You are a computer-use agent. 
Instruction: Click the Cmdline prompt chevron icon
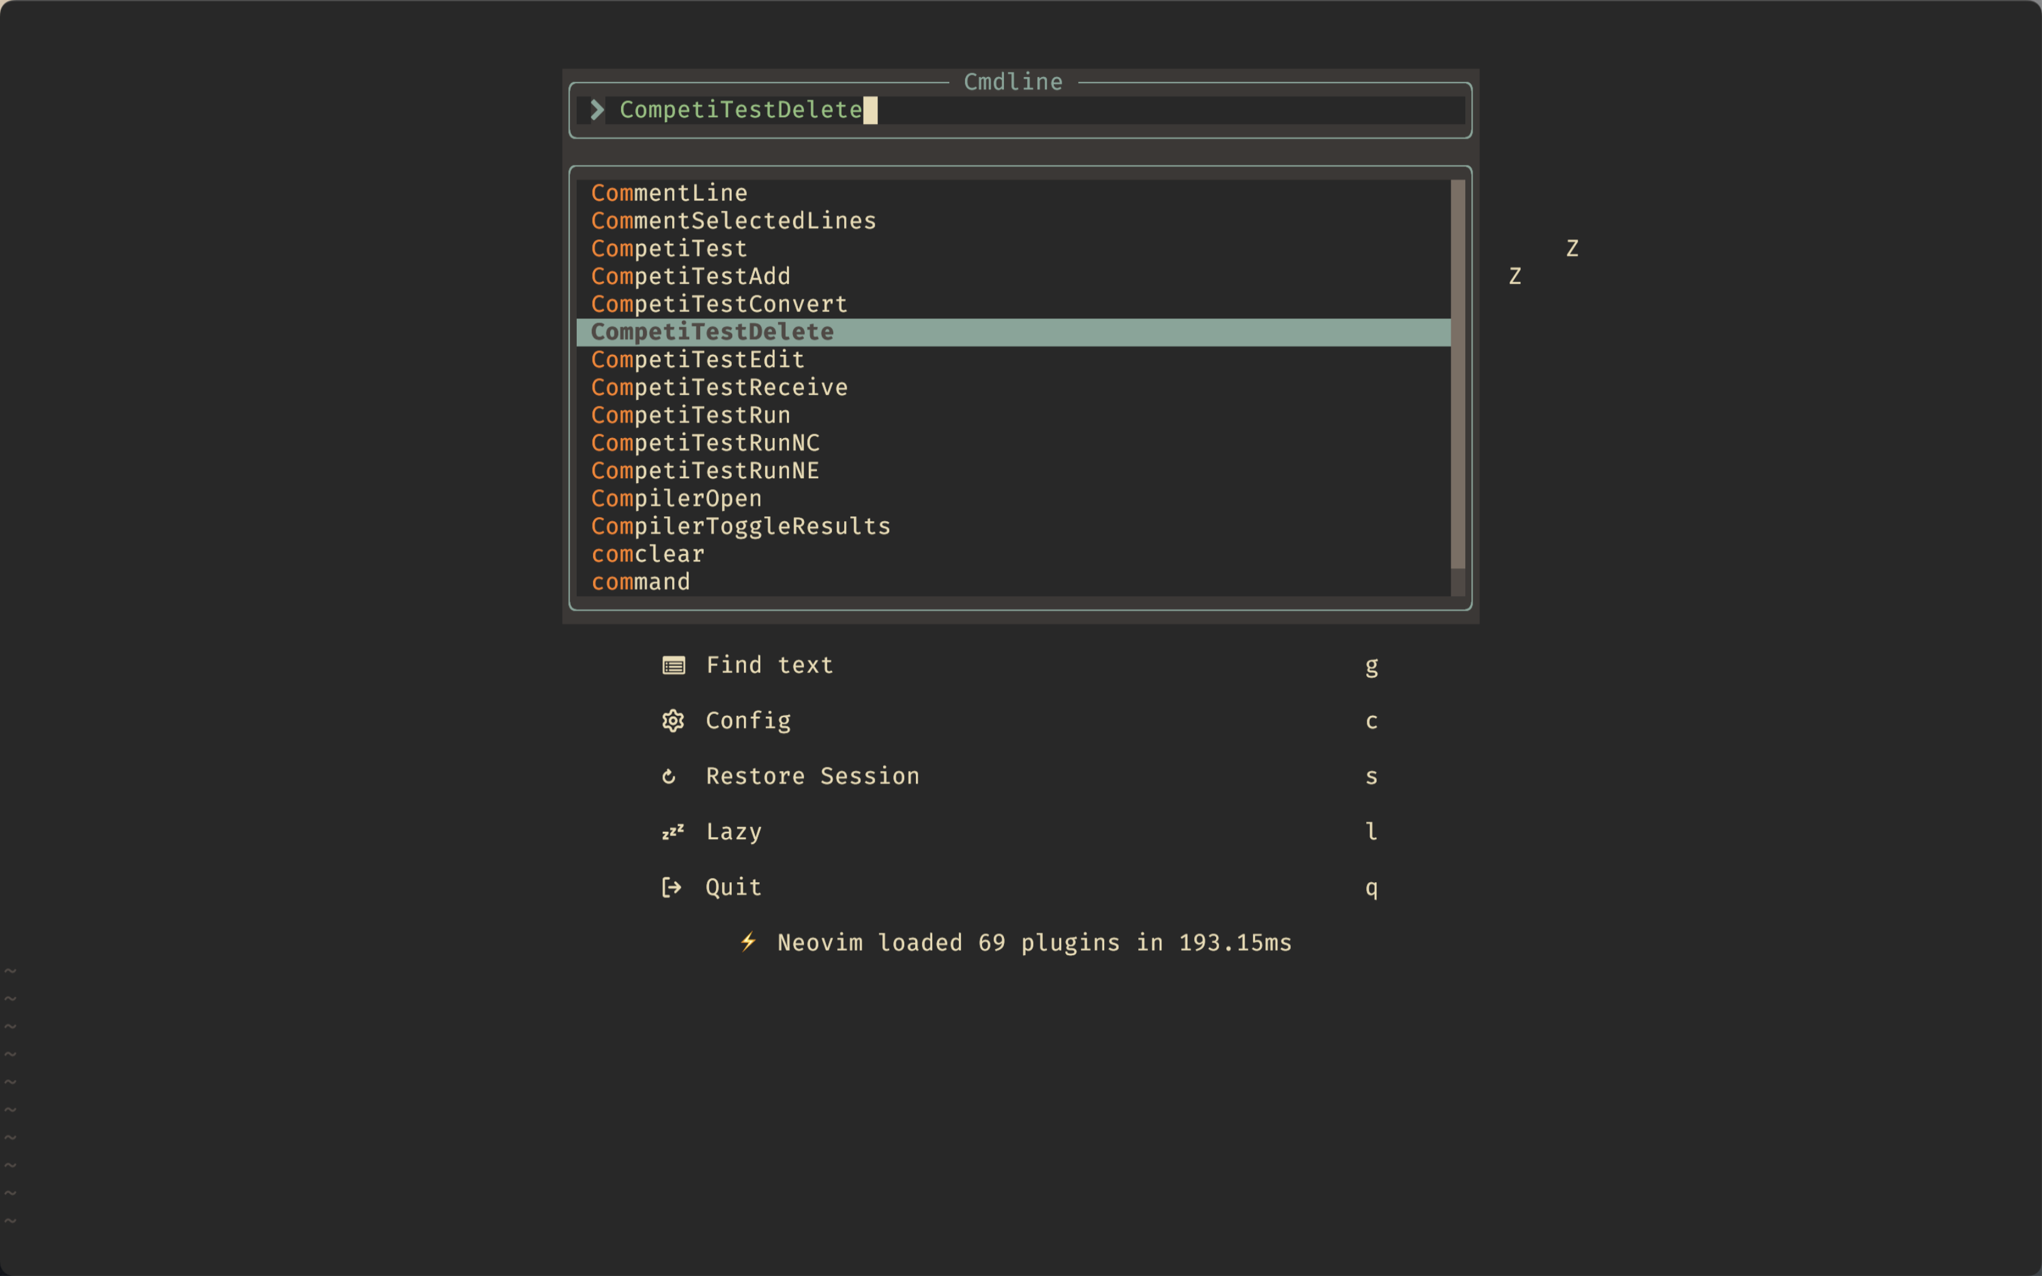(x=597, y=110)
